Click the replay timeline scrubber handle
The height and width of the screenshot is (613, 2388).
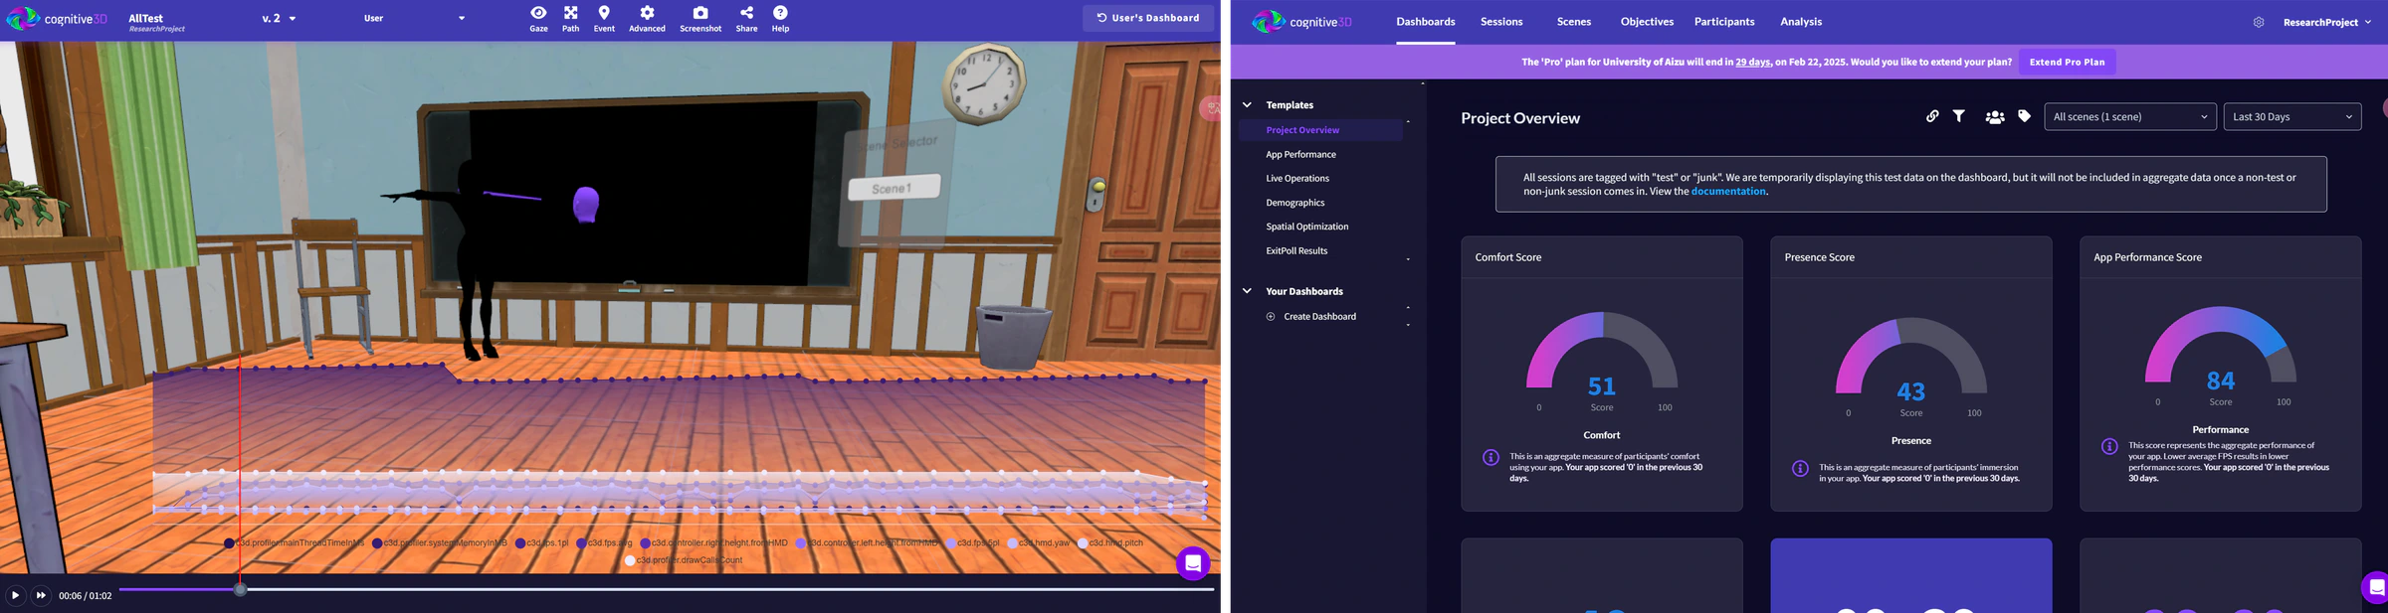240,590
